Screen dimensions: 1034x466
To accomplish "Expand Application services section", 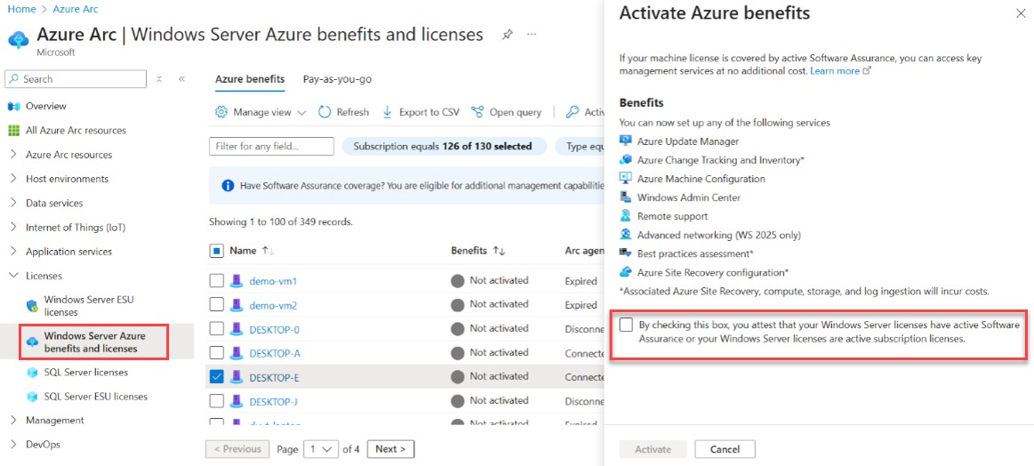I will 14,252.
